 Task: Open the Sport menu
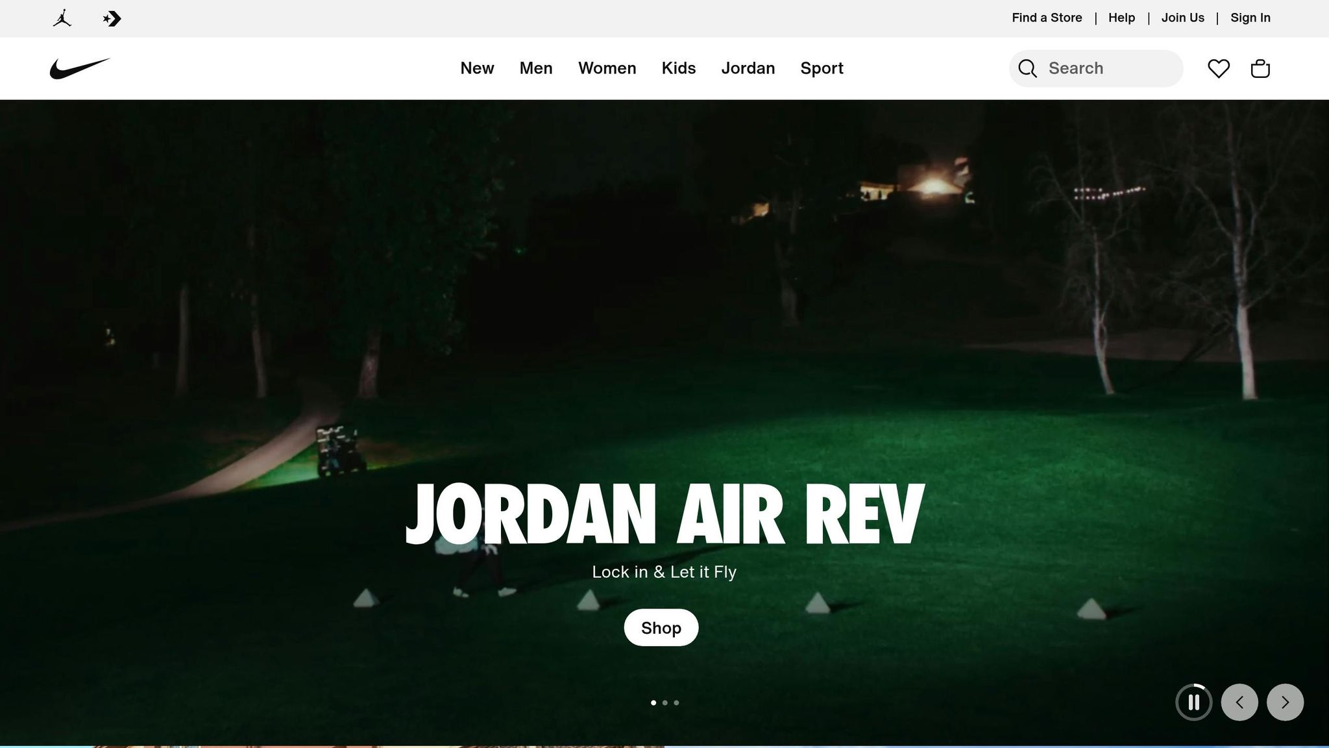pyautogui.click(x=822, y=68)
